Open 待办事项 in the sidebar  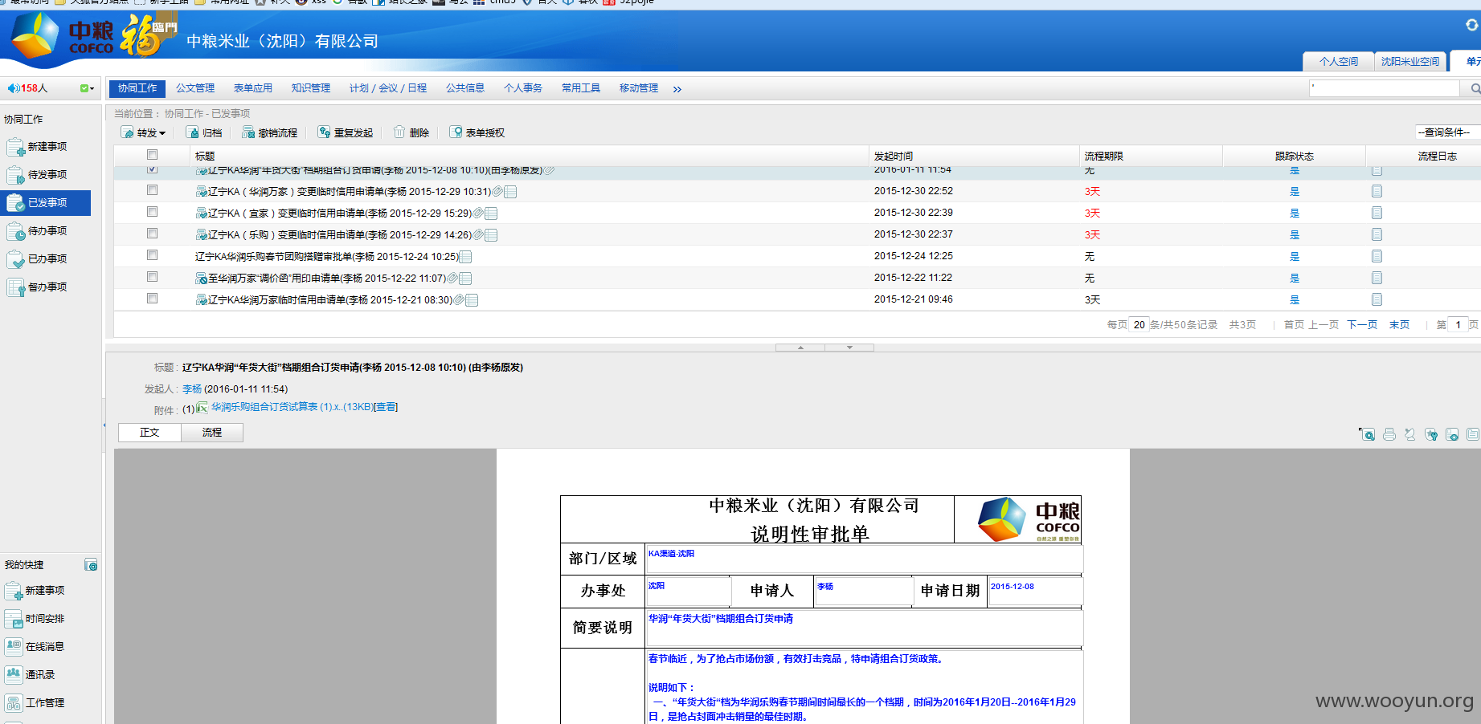click(37, 231)
